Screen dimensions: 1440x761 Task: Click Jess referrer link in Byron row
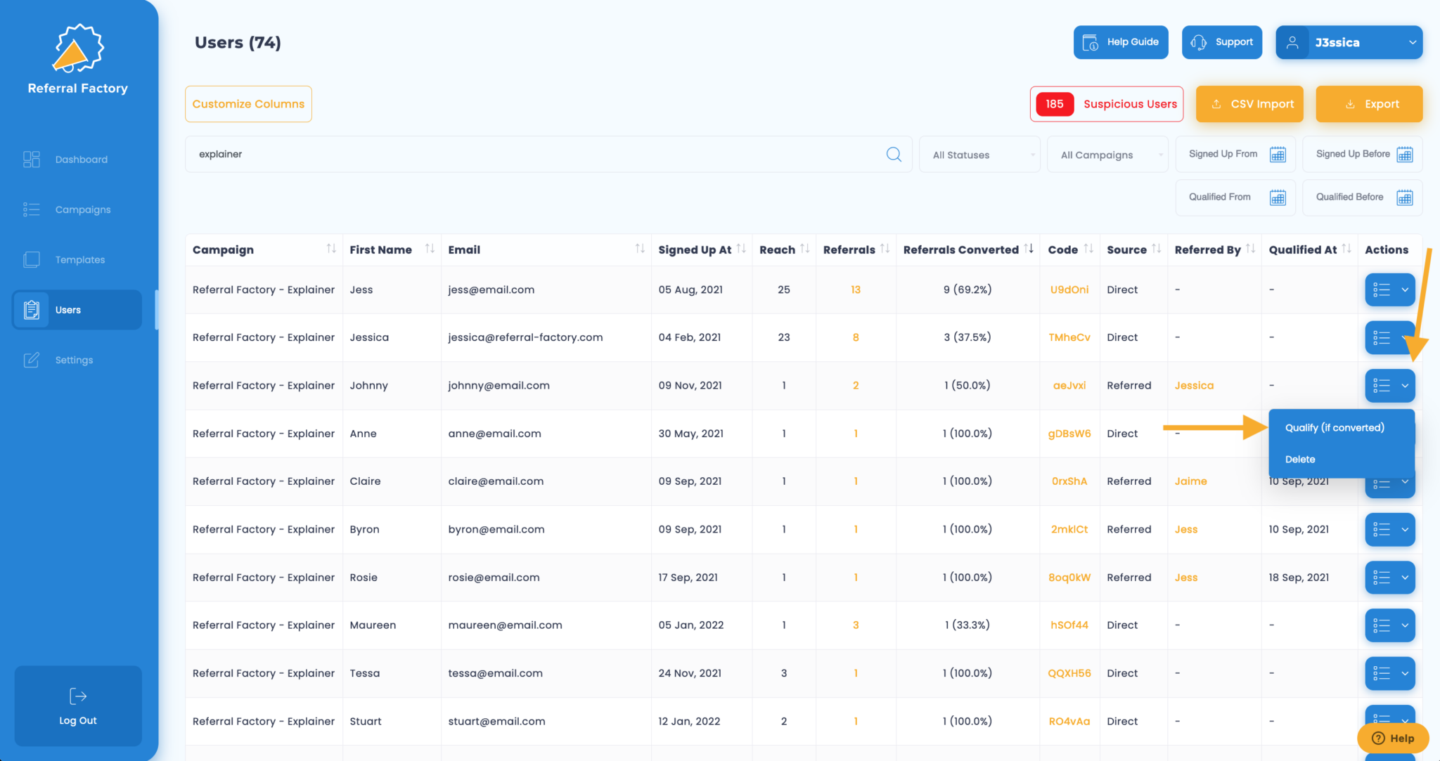click(1186, 529)
